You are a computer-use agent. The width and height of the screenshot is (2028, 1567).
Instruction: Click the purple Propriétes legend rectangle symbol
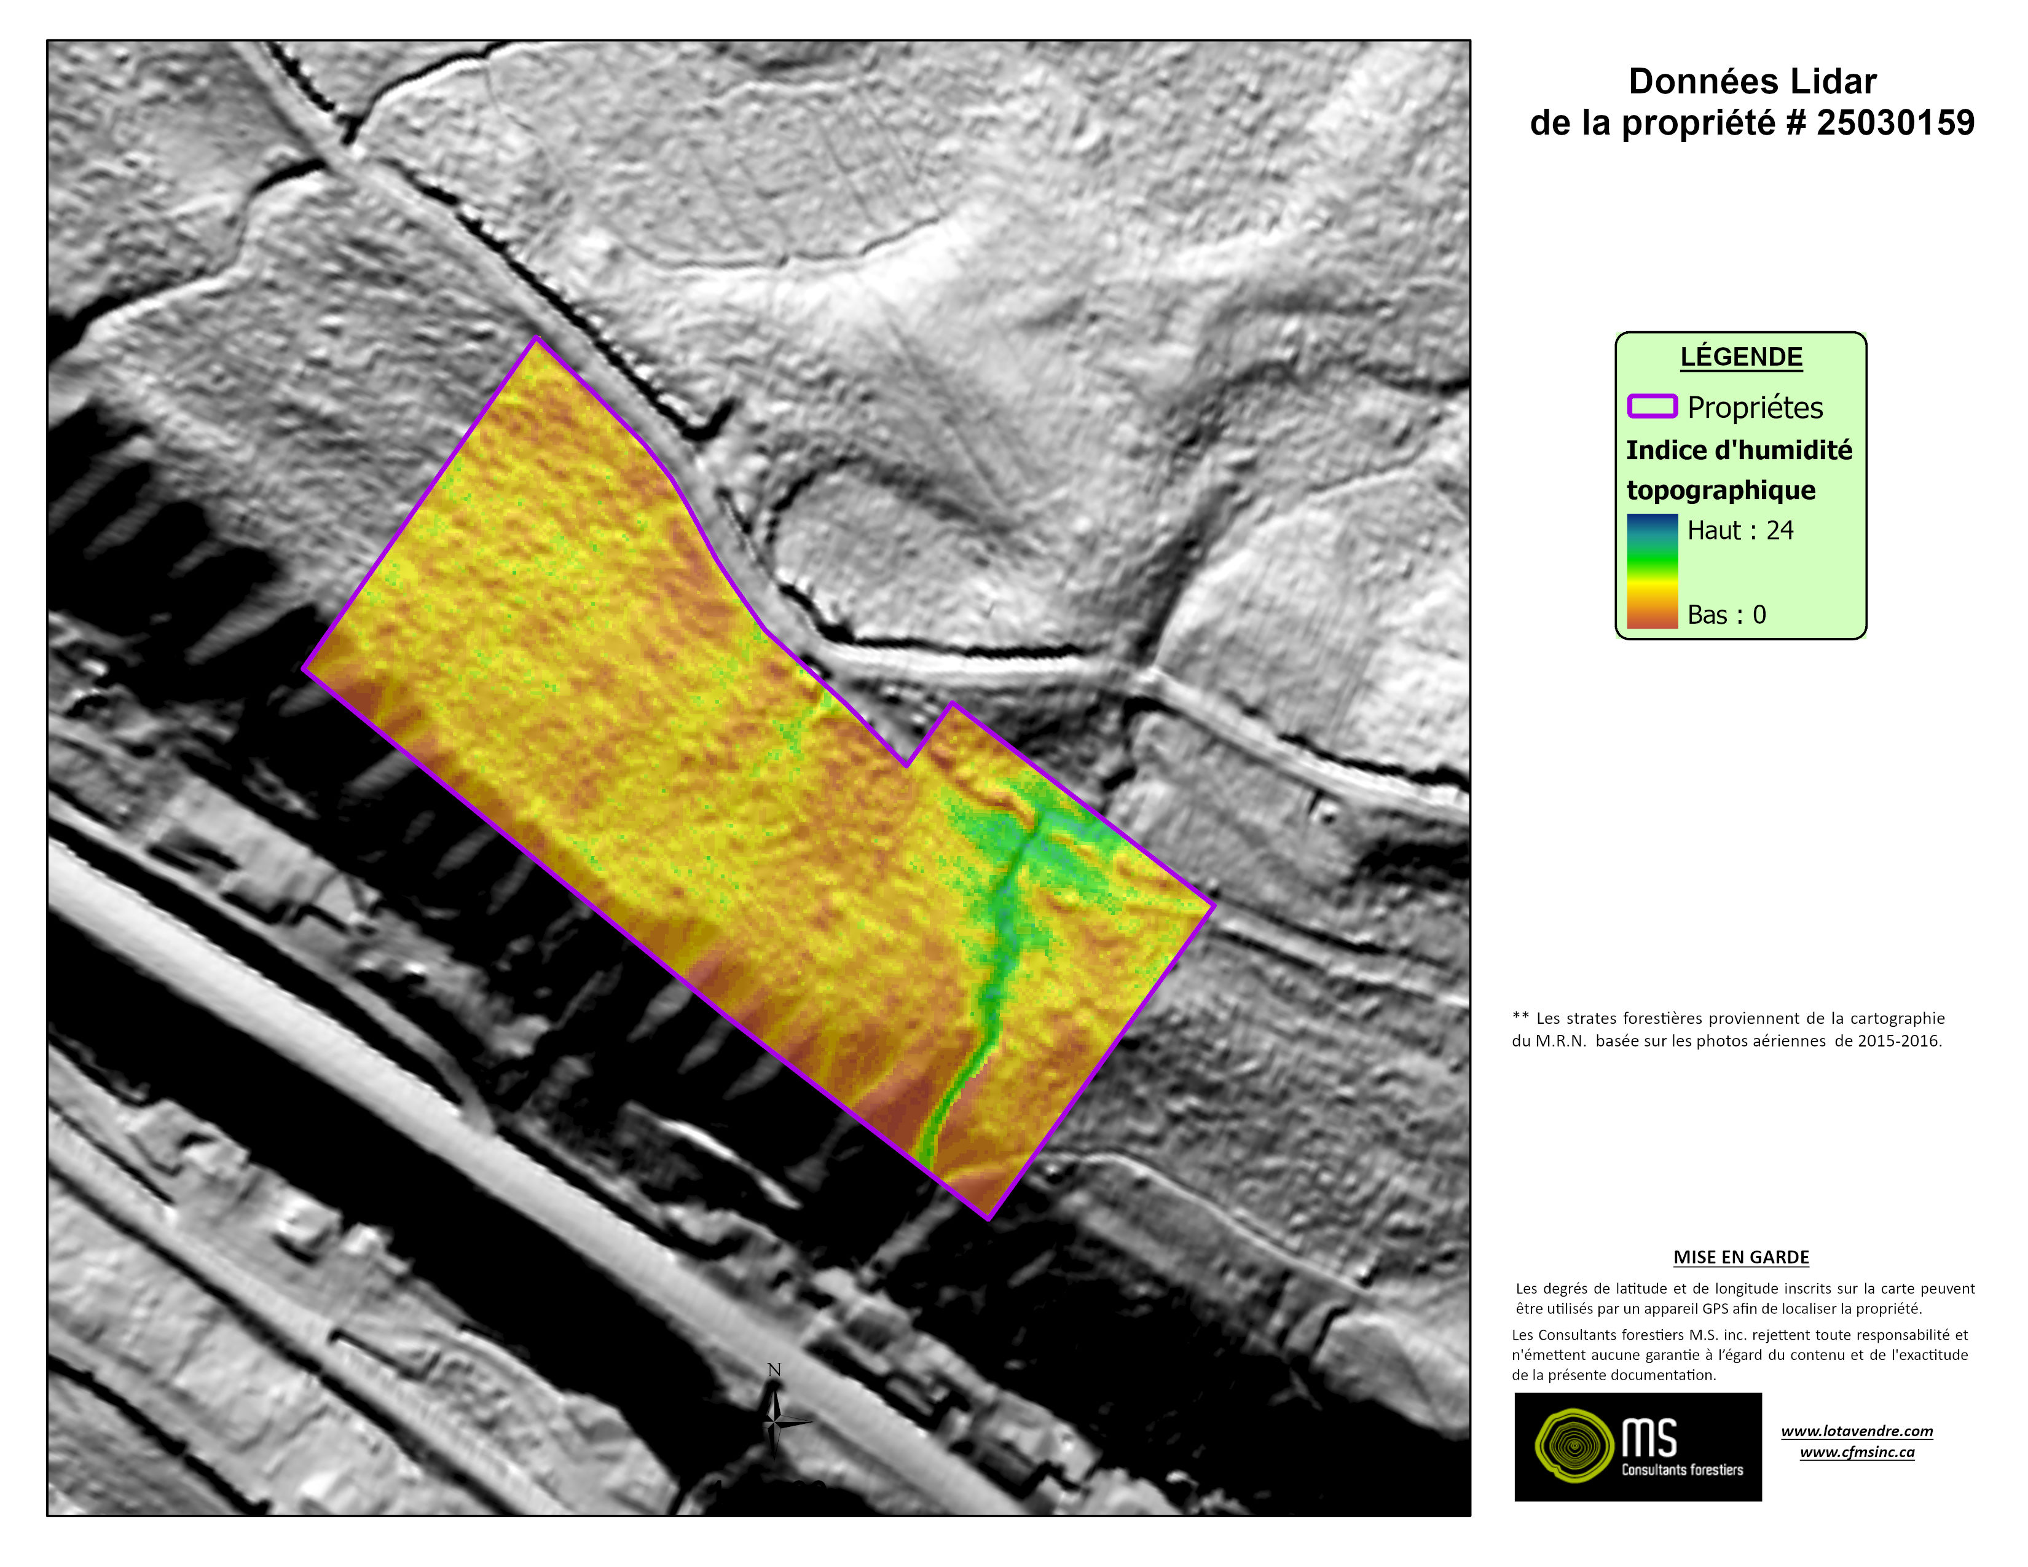[x=1652, y=407]
